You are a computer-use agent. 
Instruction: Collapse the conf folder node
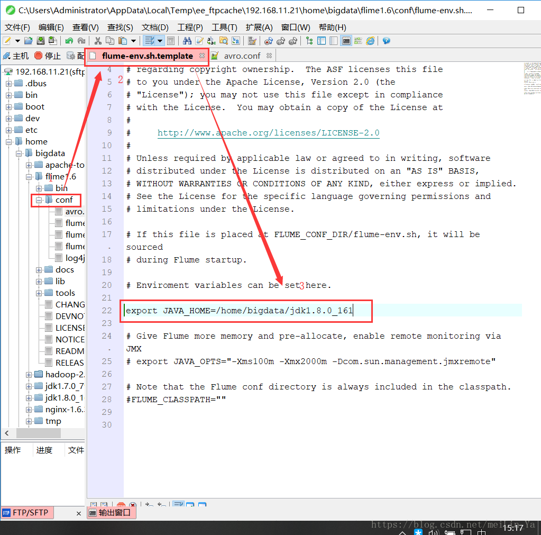pos(39,200)
